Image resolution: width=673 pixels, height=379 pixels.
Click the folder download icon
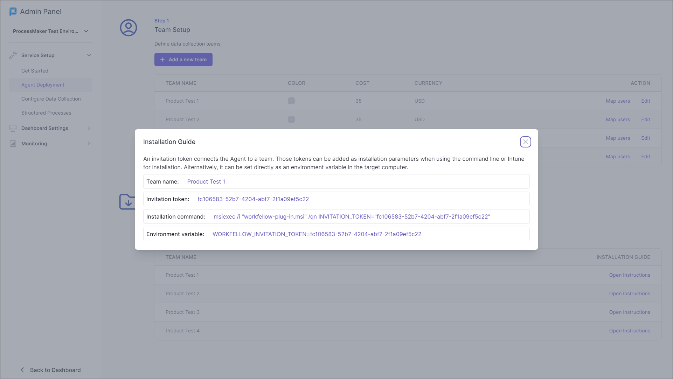[x=127, y=202]
